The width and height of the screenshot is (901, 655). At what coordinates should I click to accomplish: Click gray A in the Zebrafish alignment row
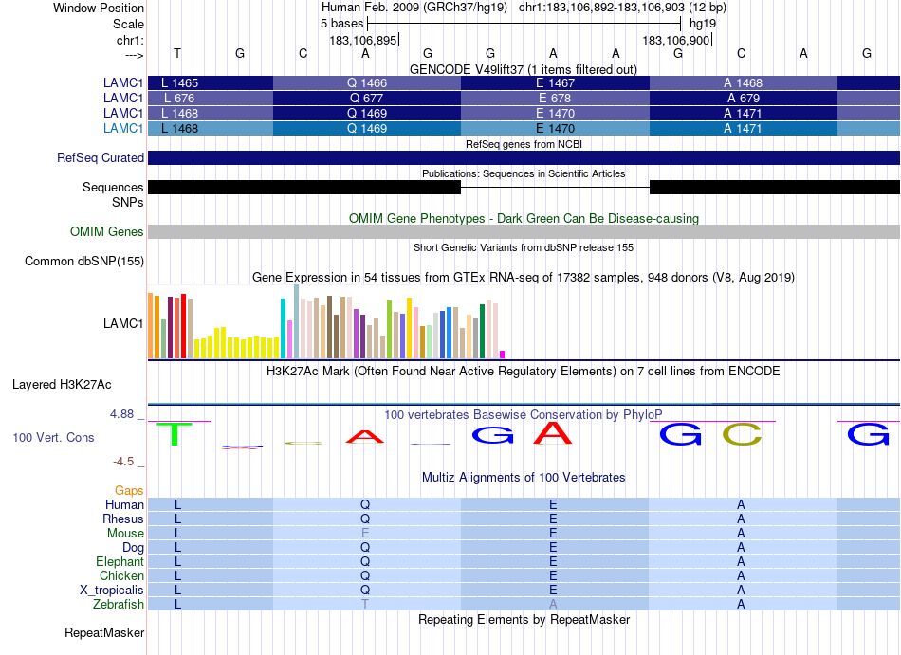[x=553, y=604]
